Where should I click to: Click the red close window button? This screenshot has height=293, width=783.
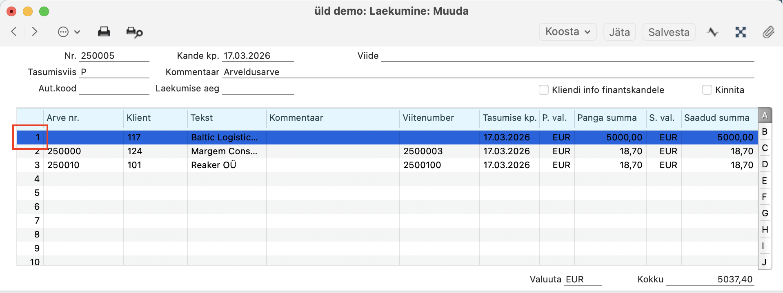[11, 11]
